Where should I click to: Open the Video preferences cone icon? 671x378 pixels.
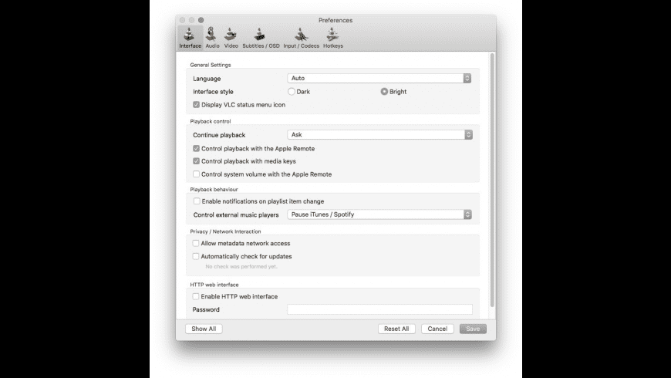(x=231, y=34)
